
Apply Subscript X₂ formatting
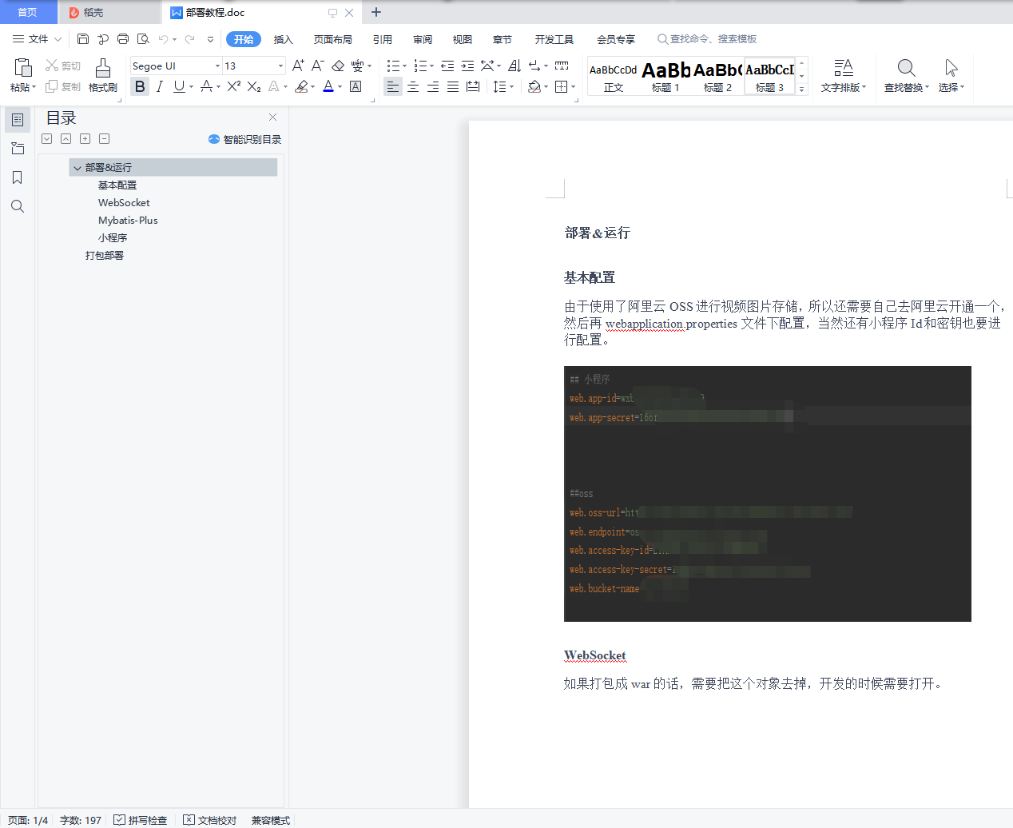pyautogui.click(x=254, y=86)
